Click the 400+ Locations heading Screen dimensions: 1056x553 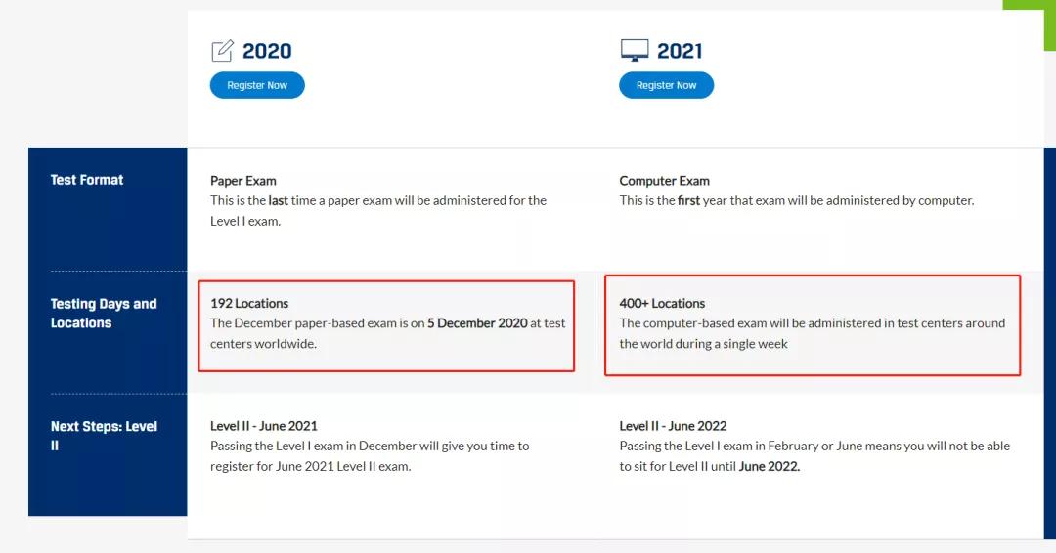(x=662, y=303)
